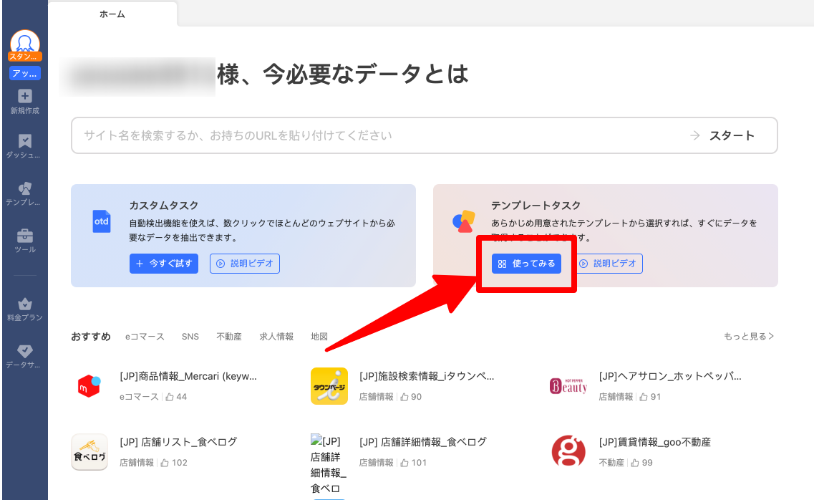814x500 pixels.
Task: Click the 今すぐ試す button
Action: [164, 264]
